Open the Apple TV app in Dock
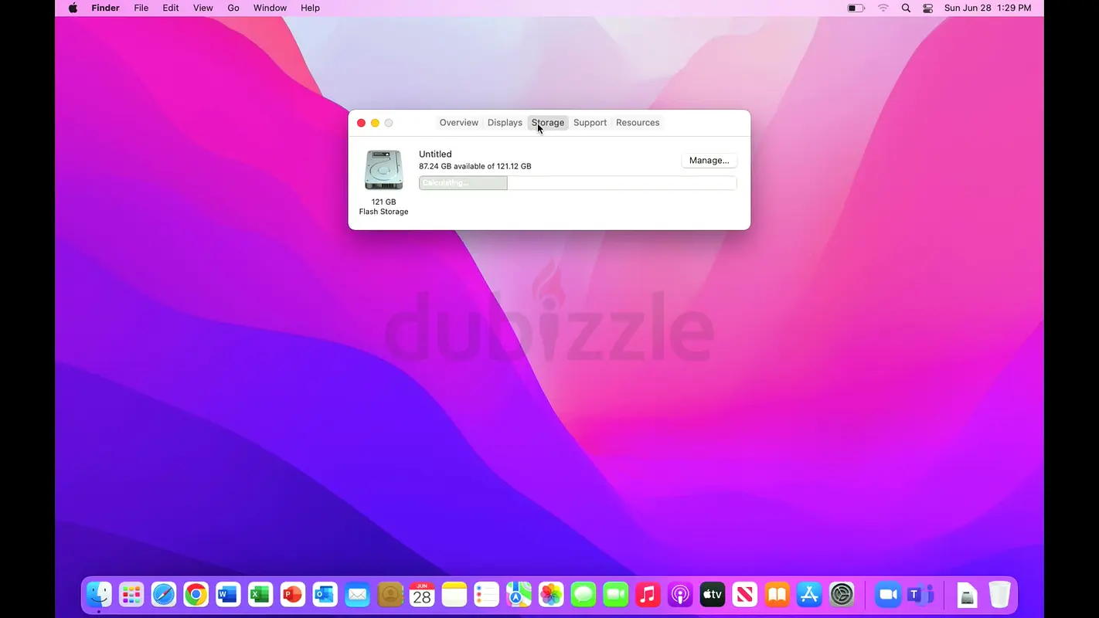 (x=713, y=594)
